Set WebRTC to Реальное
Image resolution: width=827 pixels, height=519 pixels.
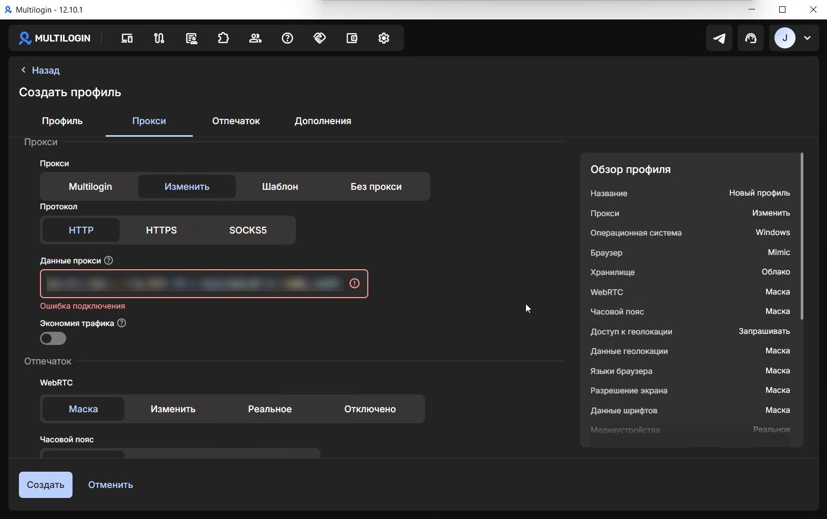click(x=270, y=409)
